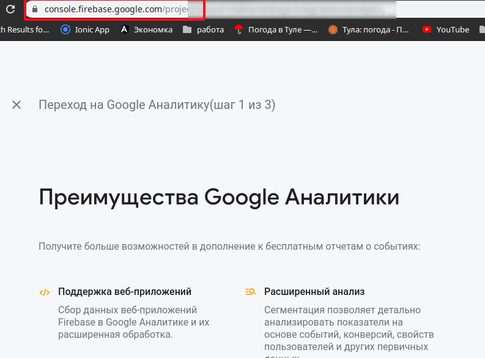Viewport: 485px width, 358px height.
Task: Click the Сбор данных веб-приложений description
Action: click(133, 322)
